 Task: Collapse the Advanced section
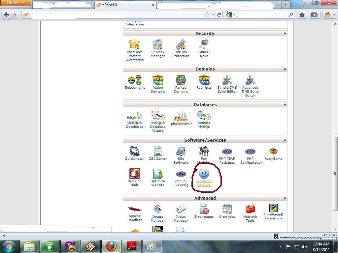(285, 198)
